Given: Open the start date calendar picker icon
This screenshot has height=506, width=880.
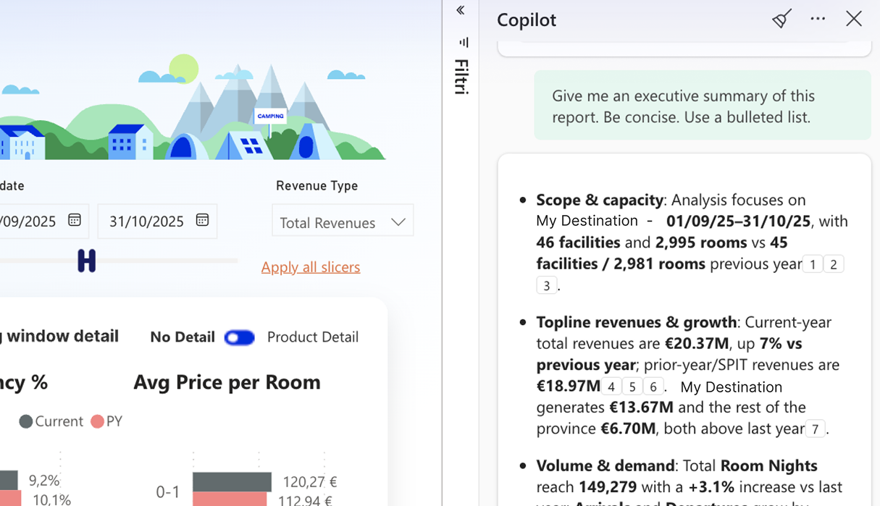Looking at the screenshot, I should click(x=75, y=220).
